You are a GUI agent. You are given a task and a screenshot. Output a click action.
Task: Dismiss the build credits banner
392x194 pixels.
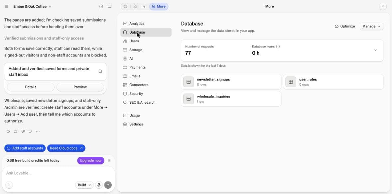(x=109, y=160)
